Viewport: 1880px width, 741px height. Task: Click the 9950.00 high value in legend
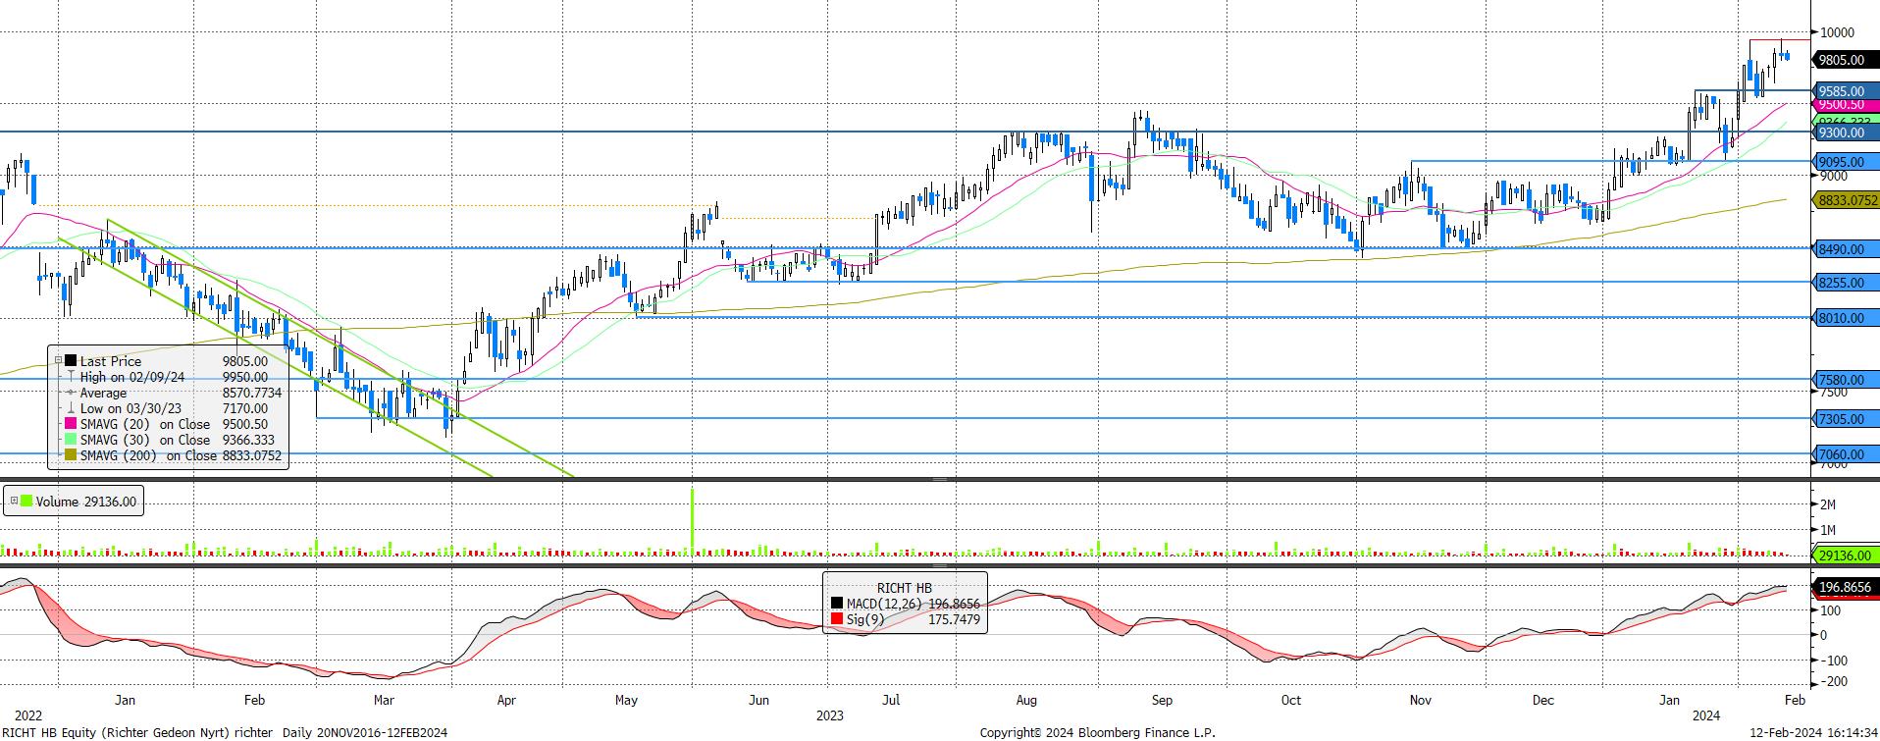tap(245, 377)
